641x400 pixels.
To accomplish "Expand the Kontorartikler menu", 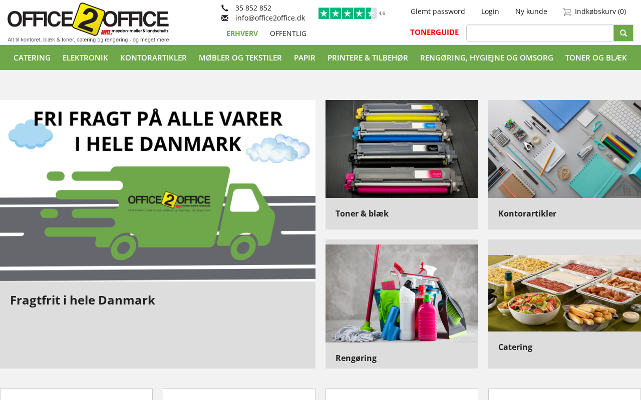I will coord(153,57).
